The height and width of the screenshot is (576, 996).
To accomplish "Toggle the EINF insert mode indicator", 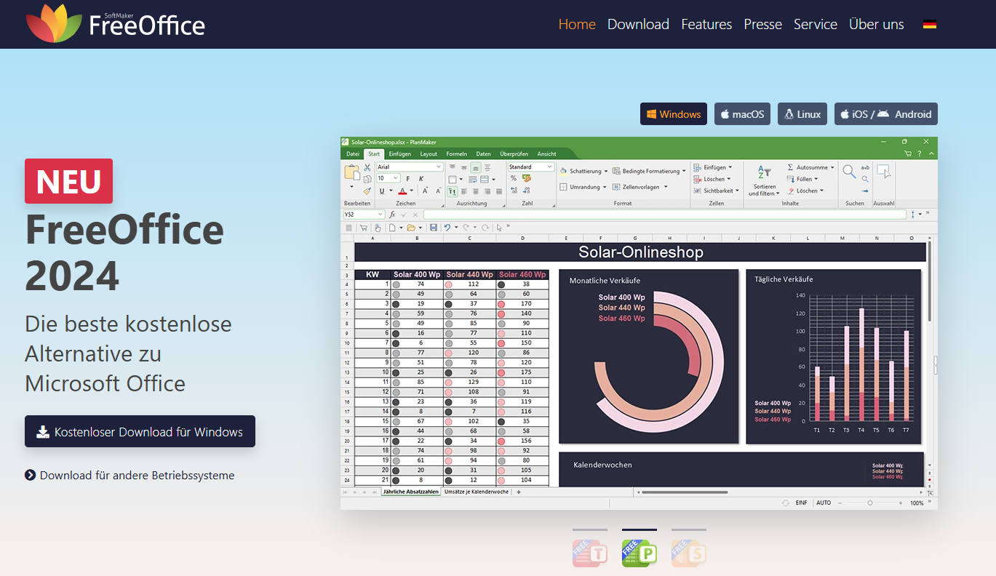I will click(801, 503).
